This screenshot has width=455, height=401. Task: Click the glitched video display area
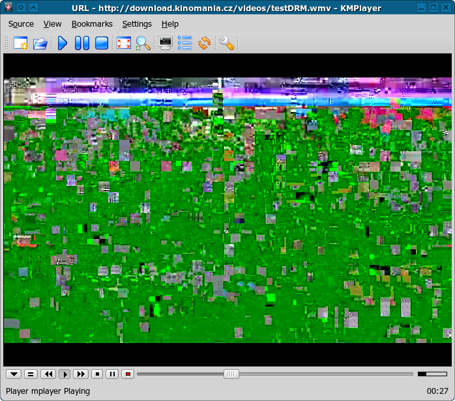click(x=227, y=210)
